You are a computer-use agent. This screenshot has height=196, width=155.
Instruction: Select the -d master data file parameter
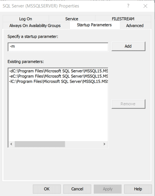click(x=58, y=71)
